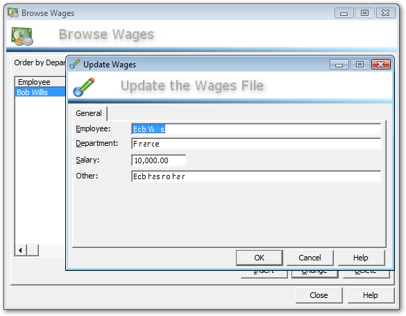Minimize the Browse Wages window

(344, 13)
